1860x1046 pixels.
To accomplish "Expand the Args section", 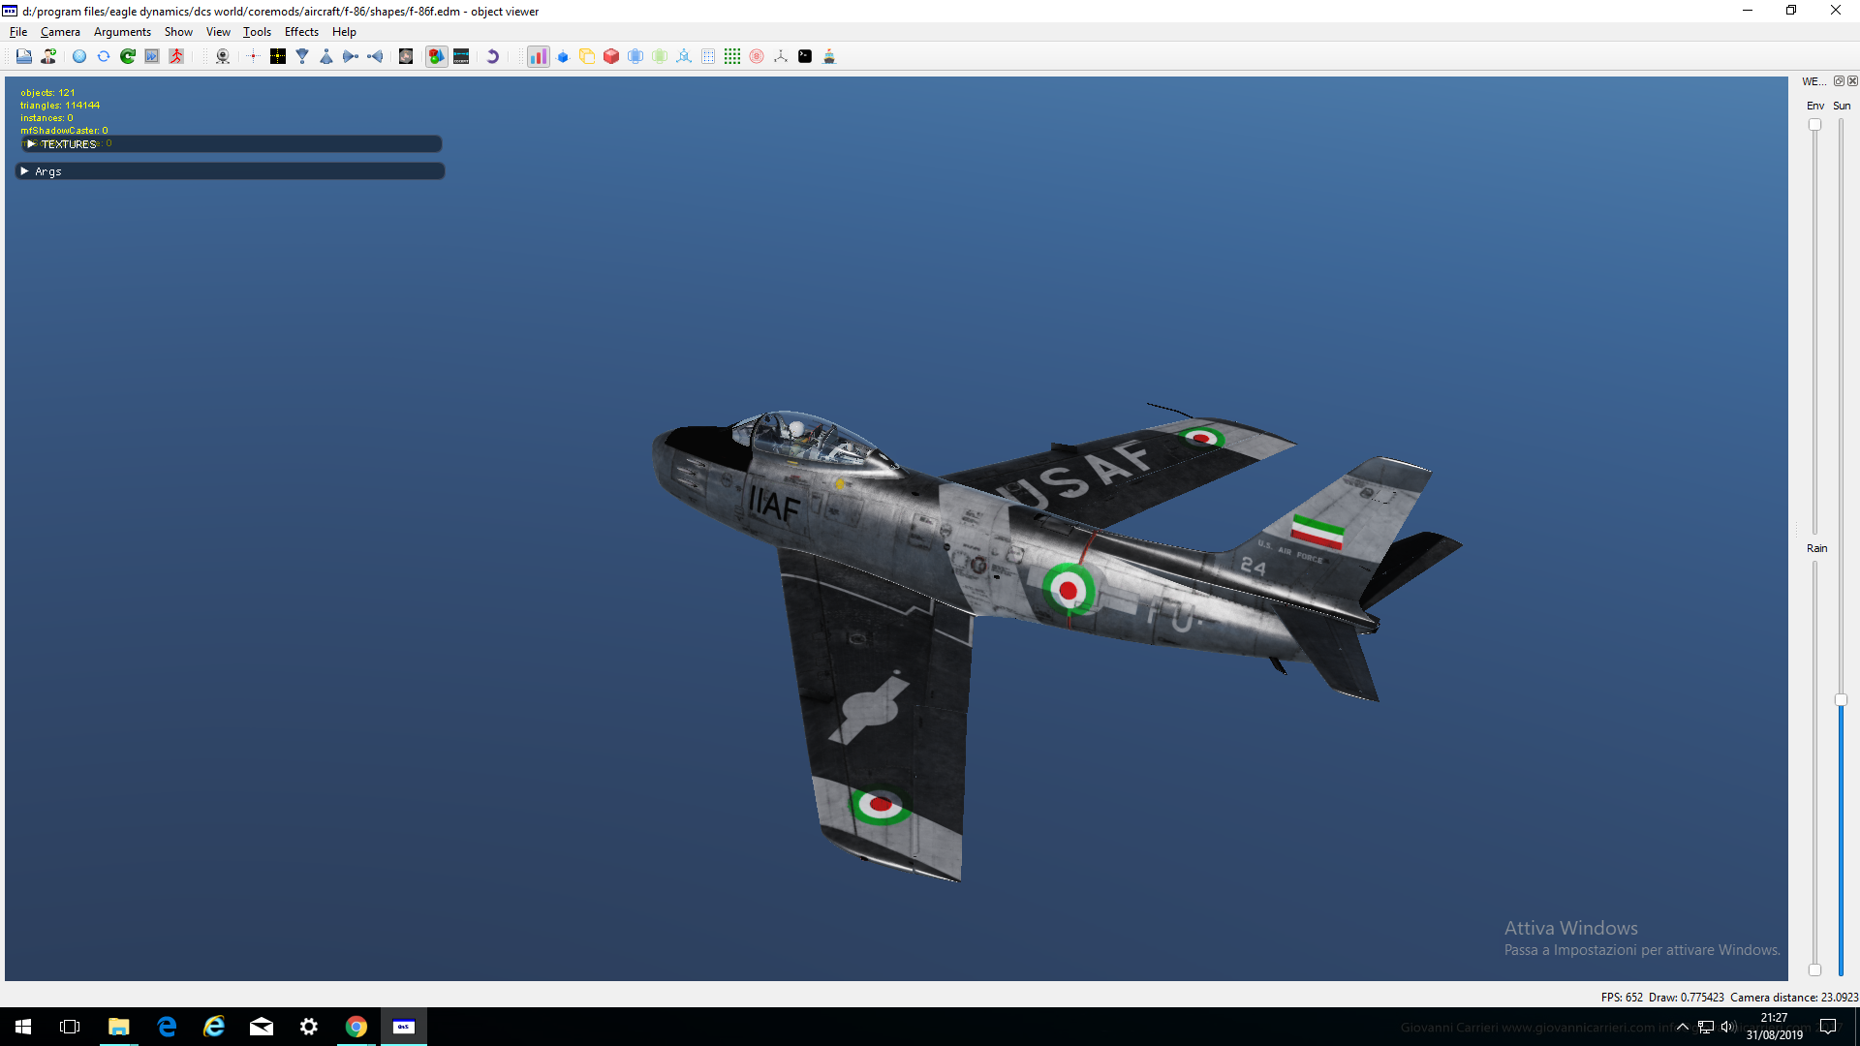I will click(x=231, y=170).
